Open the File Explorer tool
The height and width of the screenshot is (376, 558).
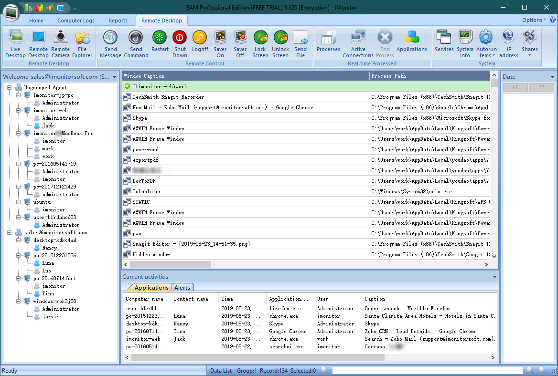click(x=82, y=44)
